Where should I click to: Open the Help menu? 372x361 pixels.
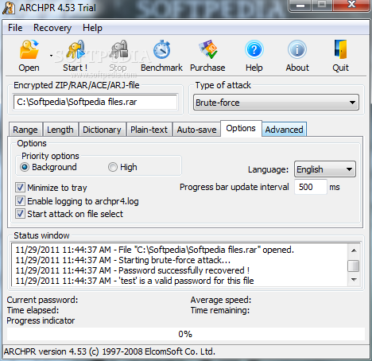point(92,28)
